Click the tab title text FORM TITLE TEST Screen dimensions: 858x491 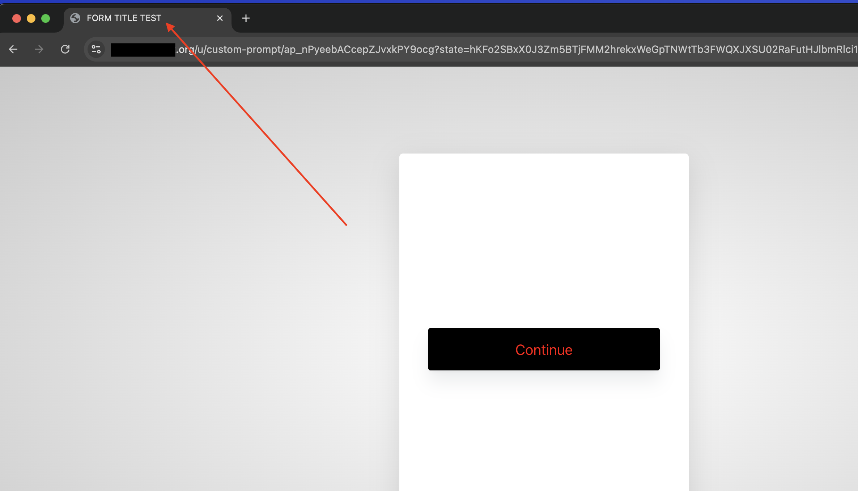(124, 17)
